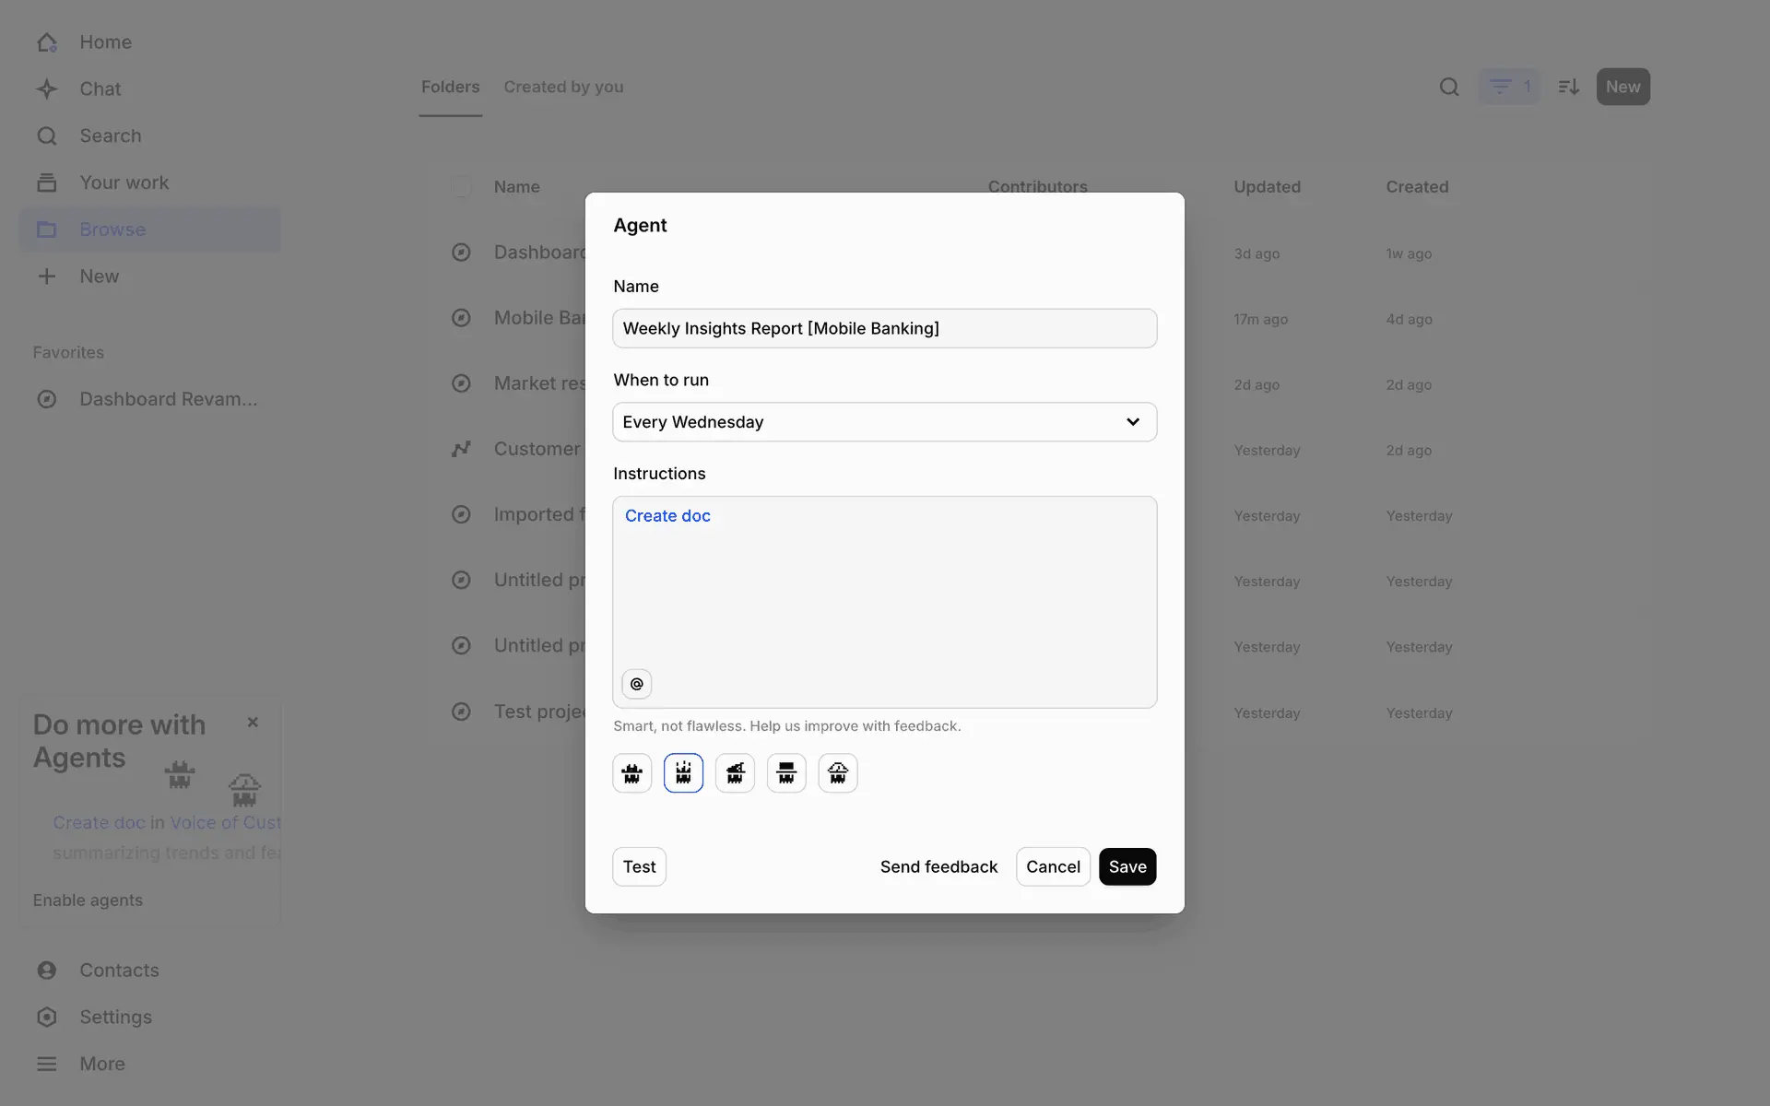This screenshot has height=1106, width=1770.
Task: Open search icon in top toolbar
Action: coord(1449,87)
